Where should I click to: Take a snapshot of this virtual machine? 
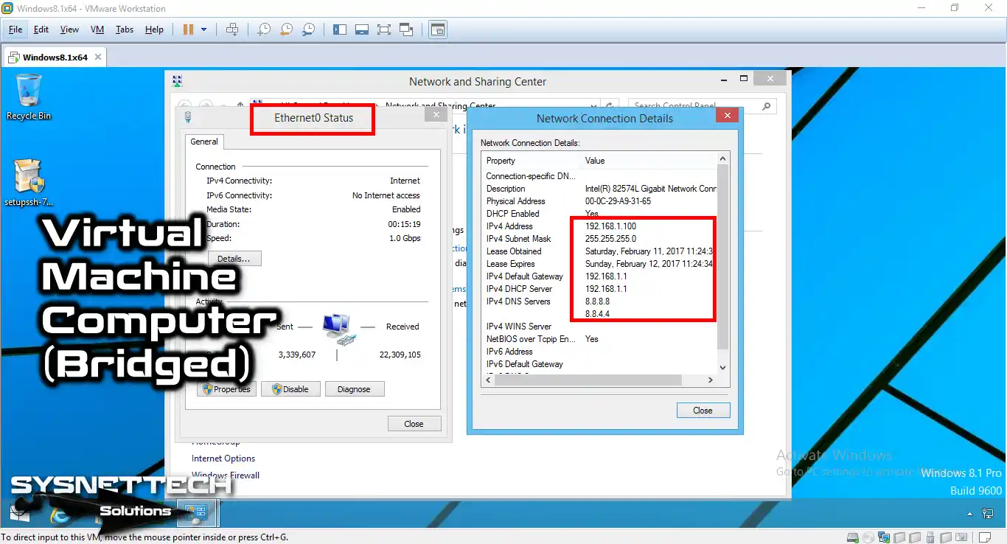pos(263,29)
